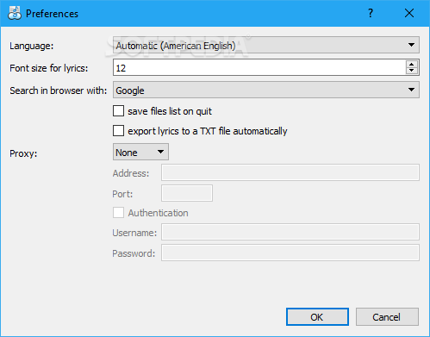430x337 pixels.
Task: Decrease lyrics font size with down arrow
Action: [412, 71]
